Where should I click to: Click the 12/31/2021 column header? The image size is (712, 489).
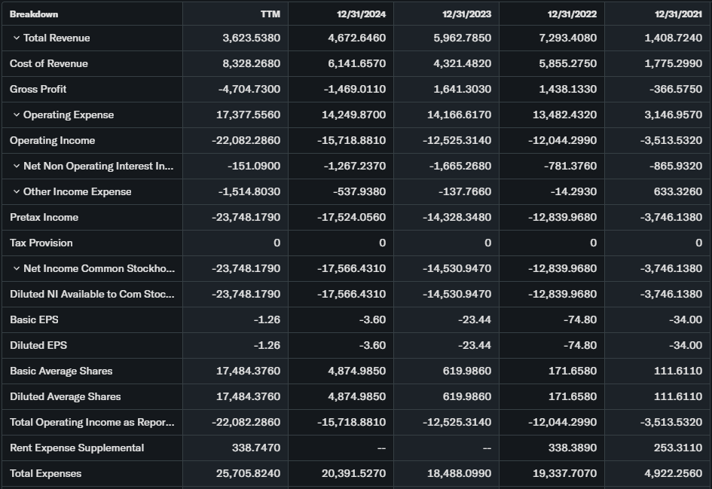point(677,14)
